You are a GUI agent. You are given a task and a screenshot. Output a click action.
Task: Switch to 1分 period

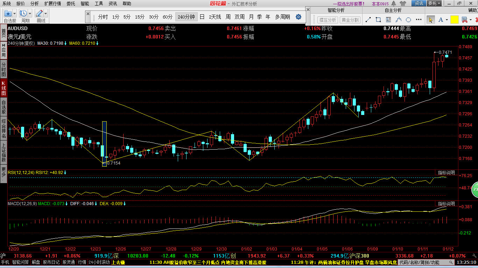click(x=116, y=17)
